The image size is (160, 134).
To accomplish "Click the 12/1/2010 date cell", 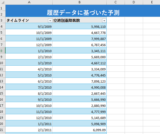I will (29, 117).
